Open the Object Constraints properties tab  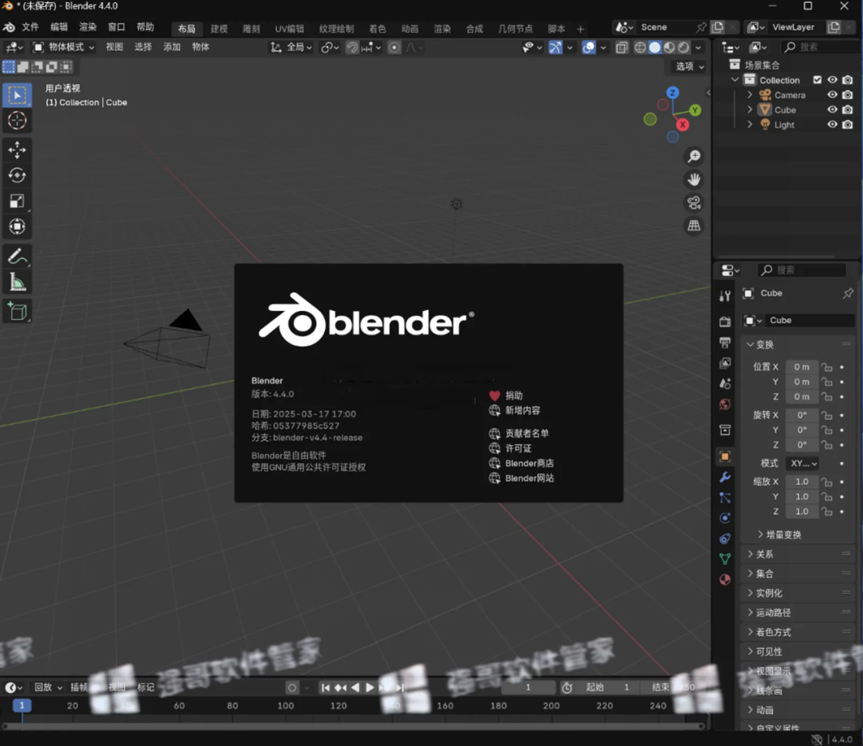point(725,539)
